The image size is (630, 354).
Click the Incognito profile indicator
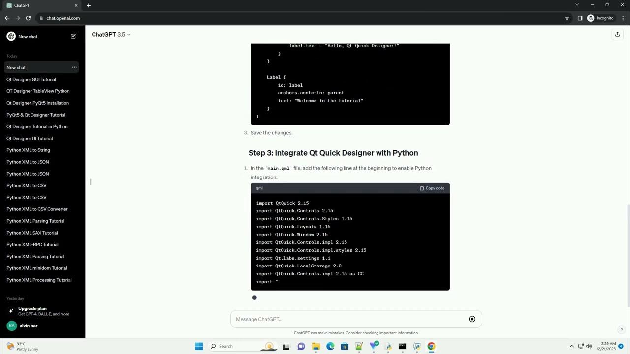coord(600,18)
